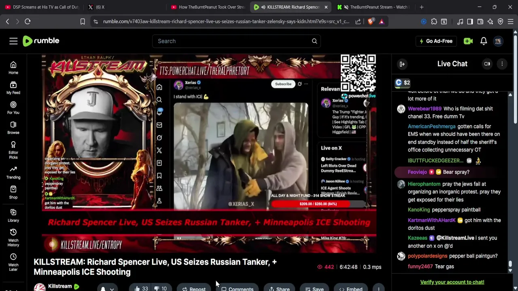Toggle Live Chat pop-out mode
518x291 pixels.
pyautogui.click(x=487, y=64)
